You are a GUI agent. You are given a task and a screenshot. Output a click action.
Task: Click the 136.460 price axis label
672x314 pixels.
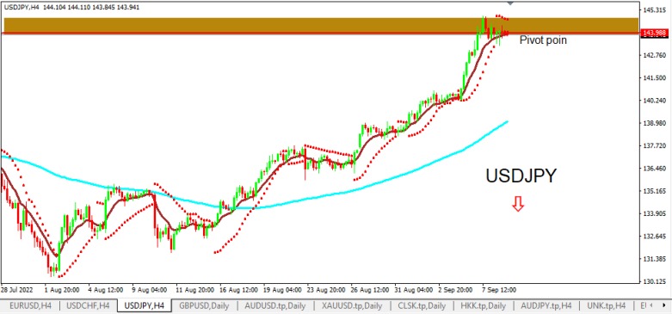(654, 169)
